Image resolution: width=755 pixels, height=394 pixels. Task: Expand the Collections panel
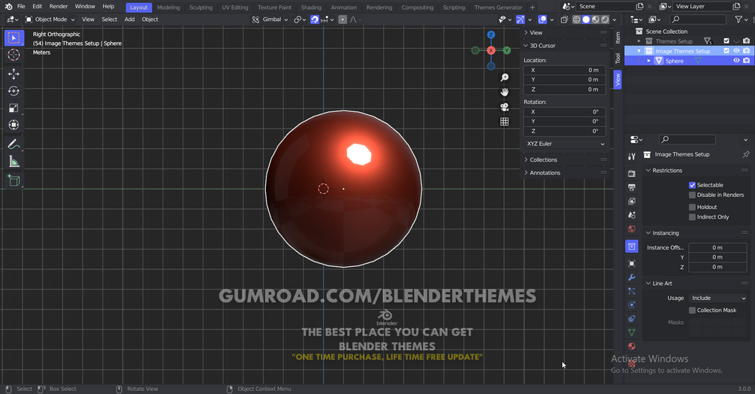point(526,160)
